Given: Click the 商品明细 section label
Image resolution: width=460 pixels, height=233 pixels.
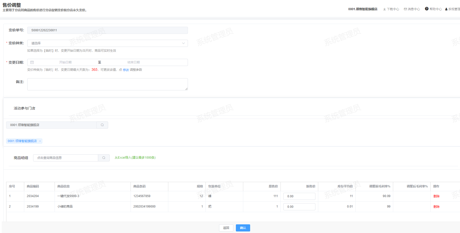Looking at the screenshot, I should pyautogui.click(x=21, y=158).
